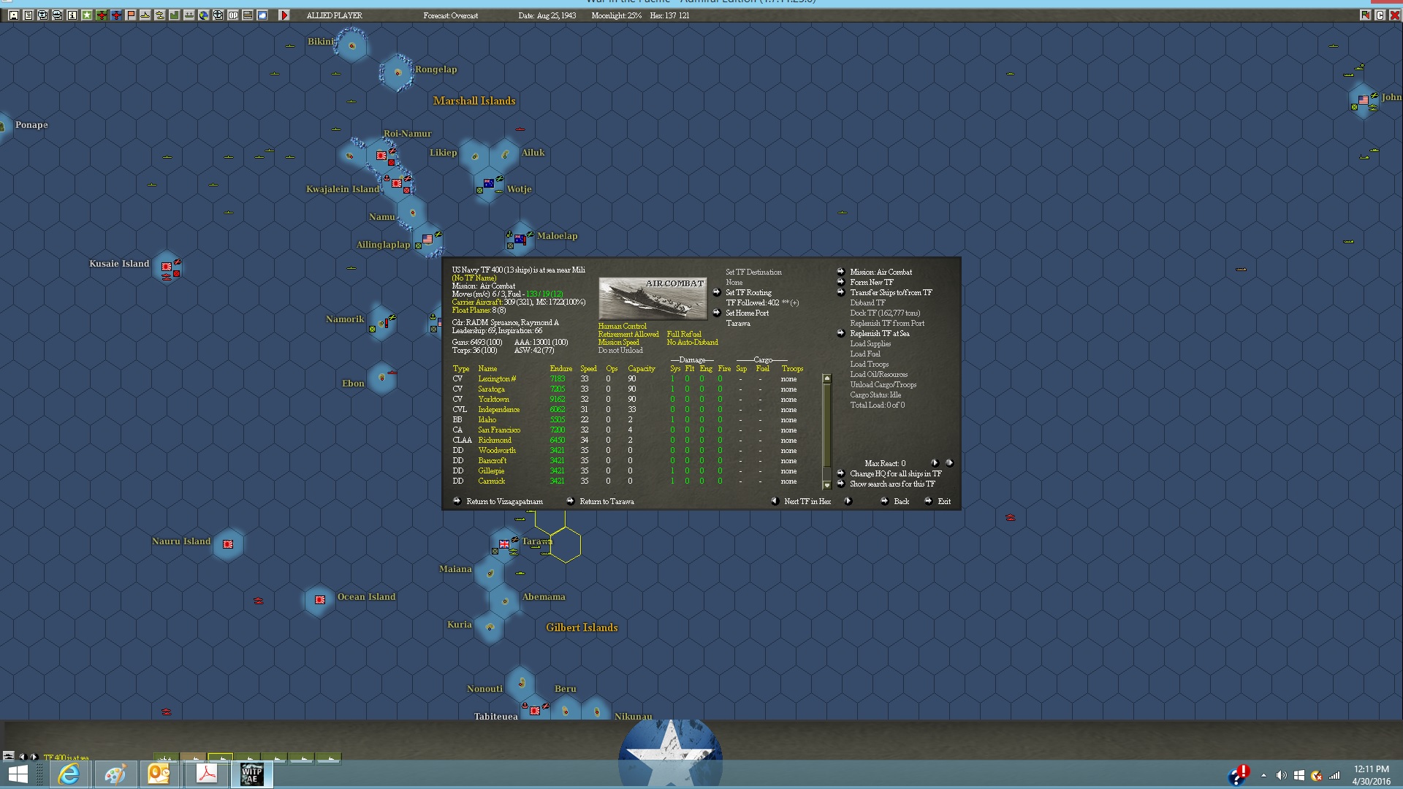Open the information 'i' toolbar icon
The width and height of the screenshot is (1403, 789).
click(x=72, y=15)
